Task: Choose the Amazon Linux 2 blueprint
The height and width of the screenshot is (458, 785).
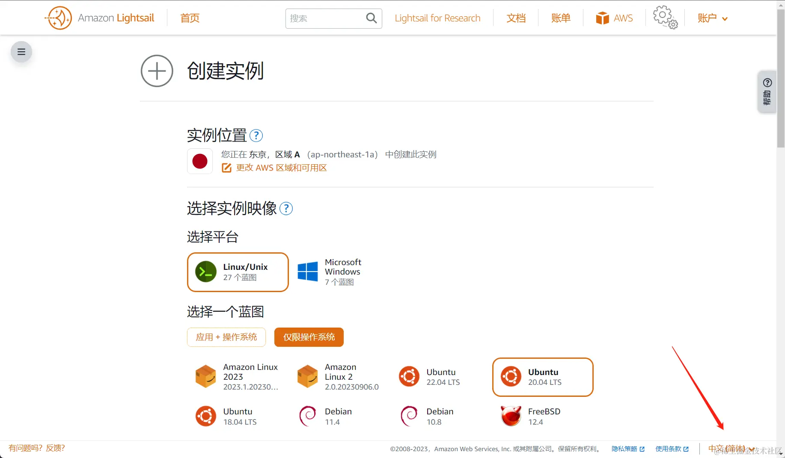Action: click(340, 377)
